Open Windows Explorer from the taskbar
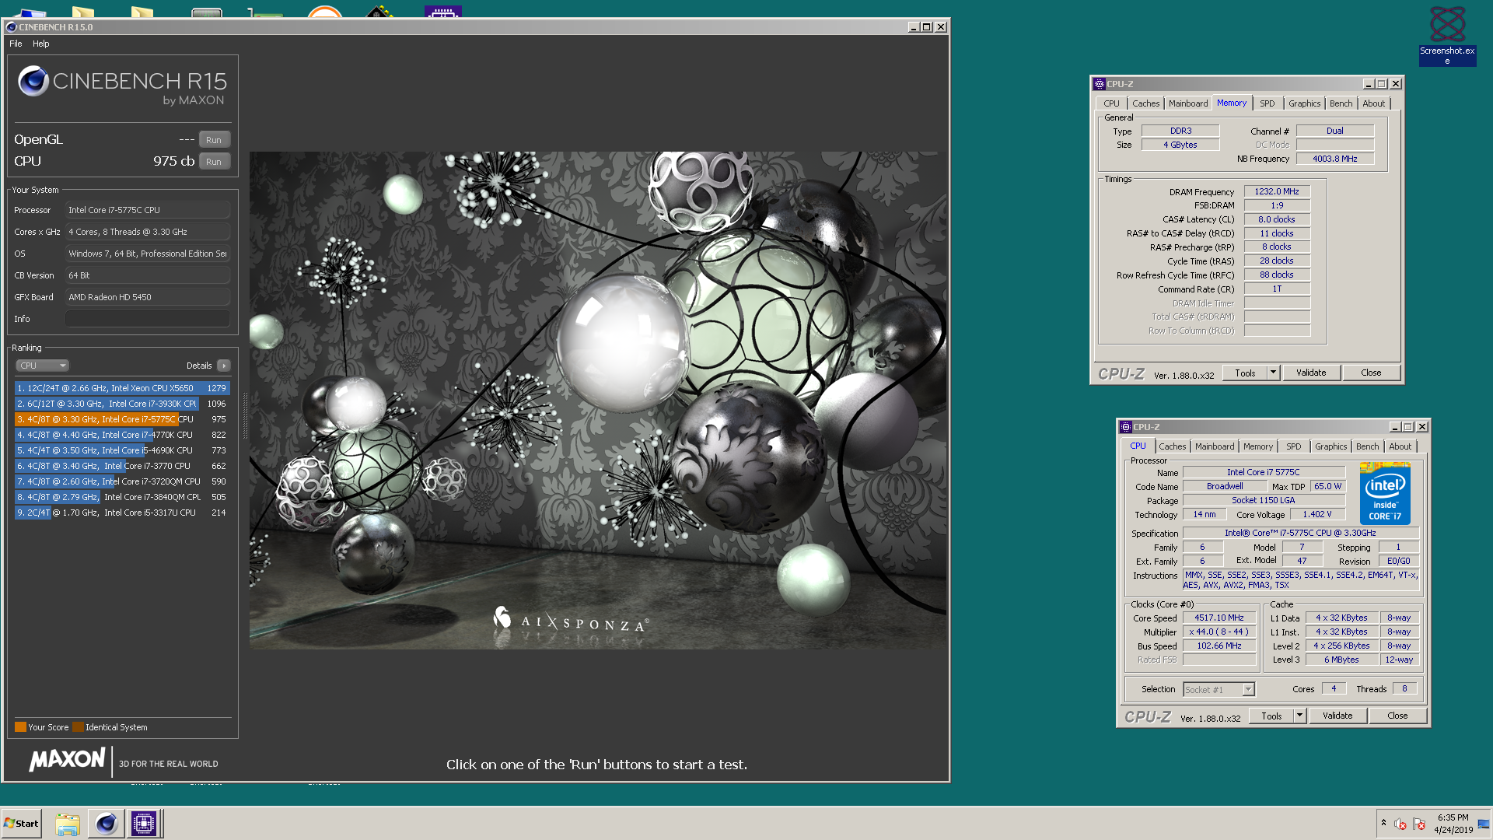Viewport: 1493px width, 840px height. click(x=68, y=824)
